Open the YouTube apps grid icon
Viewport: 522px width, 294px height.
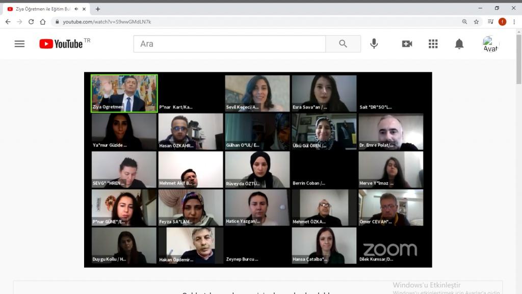433,44
